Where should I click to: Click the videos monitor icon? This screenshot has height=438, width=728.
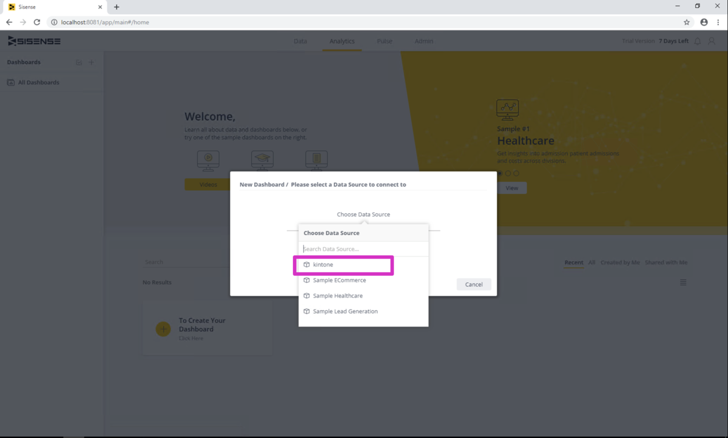pos(208,161)
